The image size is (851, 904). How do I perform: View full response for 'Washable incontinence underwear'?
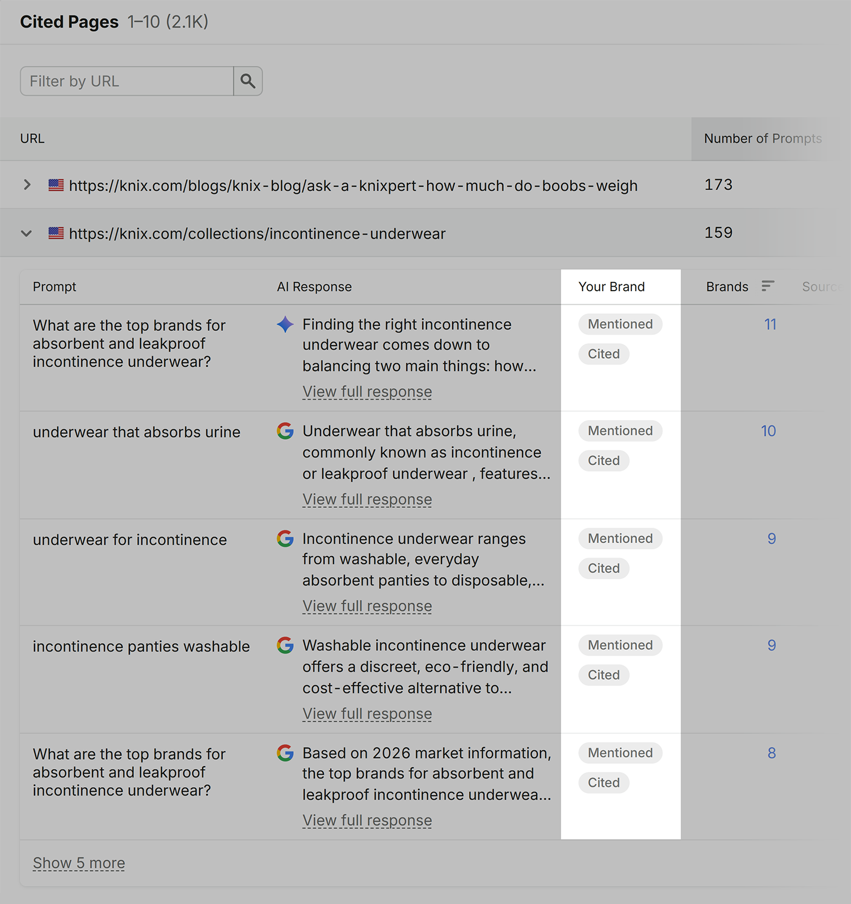coord(367,713)
